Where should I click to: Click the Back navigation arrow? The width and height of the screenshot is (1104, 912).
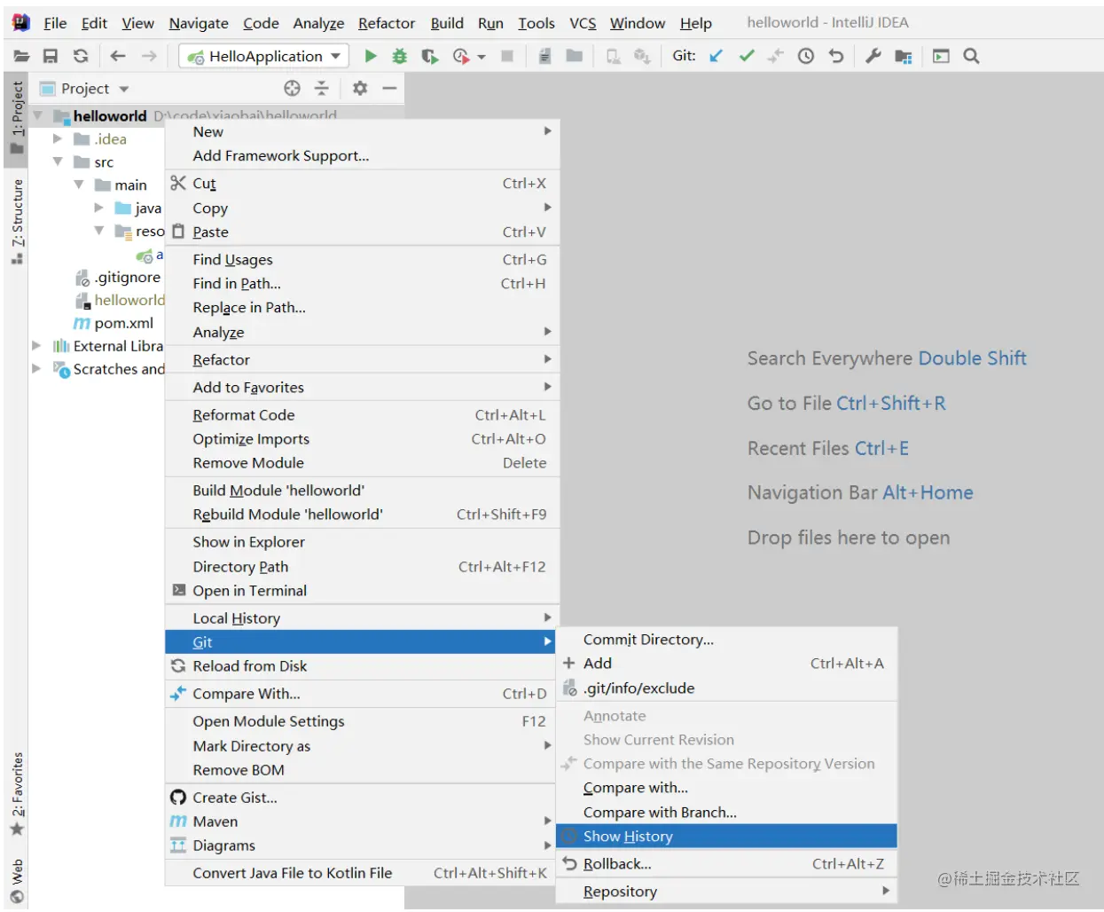tap(118, 56)
